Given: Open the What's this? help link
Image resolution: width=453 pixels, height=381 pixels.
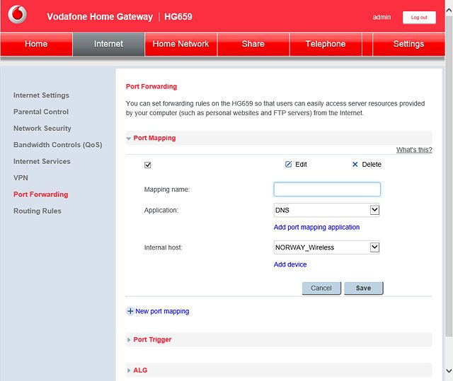Looking at the screenshot, I should click(x=414, y=150).
